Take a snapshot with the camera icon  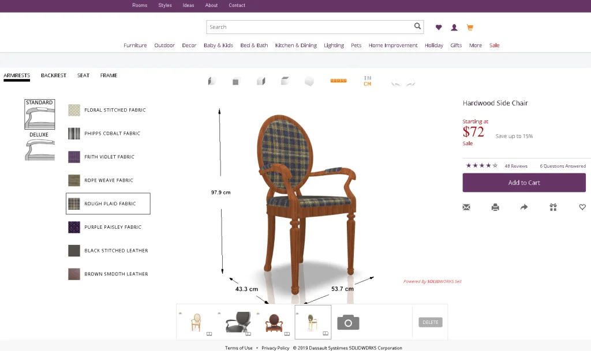[x=348, y=323]
